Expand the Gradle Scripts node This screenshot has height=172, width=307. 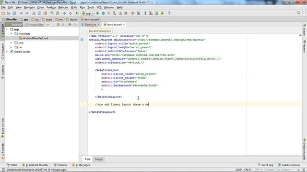pyautogui.click(x=7, y=52)
